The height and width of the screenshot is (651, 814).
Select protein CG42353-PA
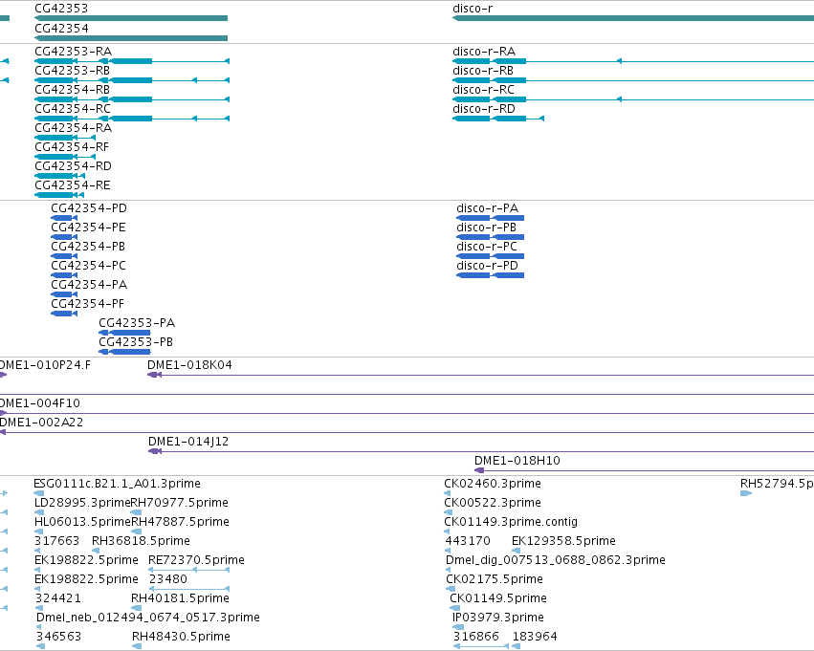tap(137, 324)
